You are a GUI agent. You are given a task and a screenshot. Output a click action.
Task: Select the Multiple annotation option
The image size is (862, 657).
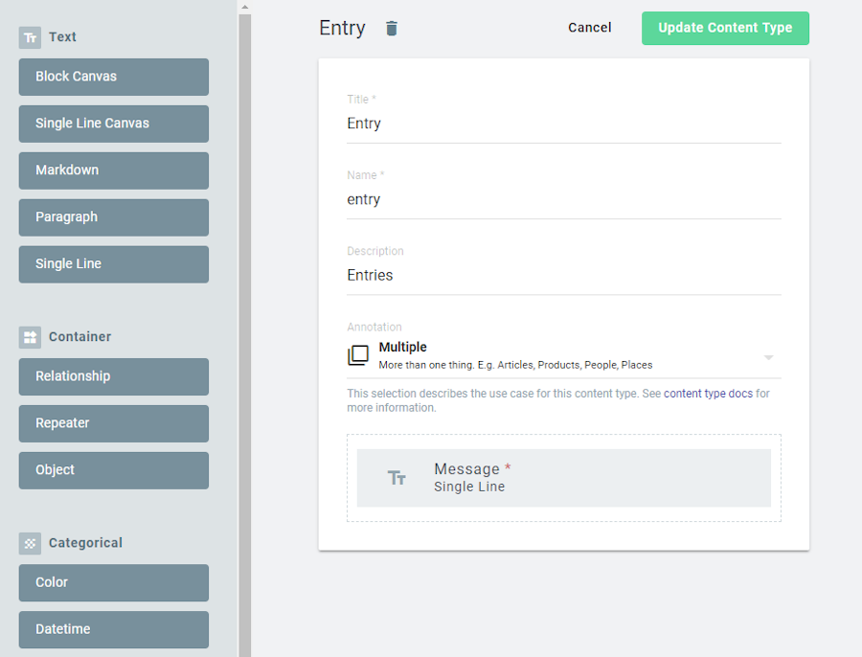(563, 355)
